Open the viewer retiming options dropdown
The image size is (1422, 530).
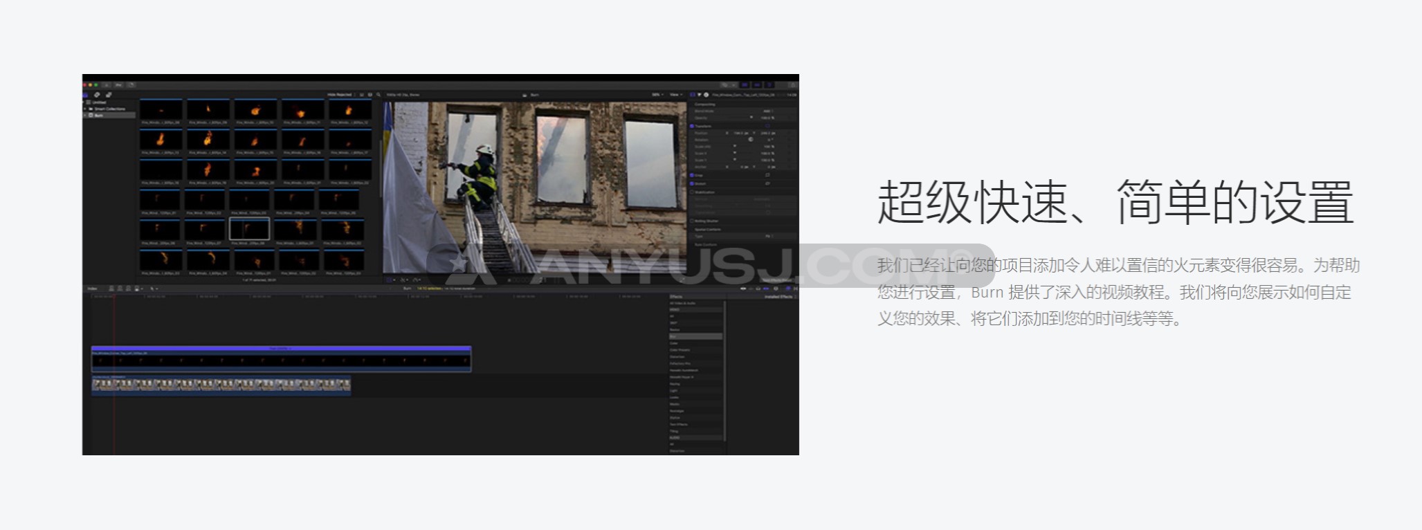[x=418, y=280]
